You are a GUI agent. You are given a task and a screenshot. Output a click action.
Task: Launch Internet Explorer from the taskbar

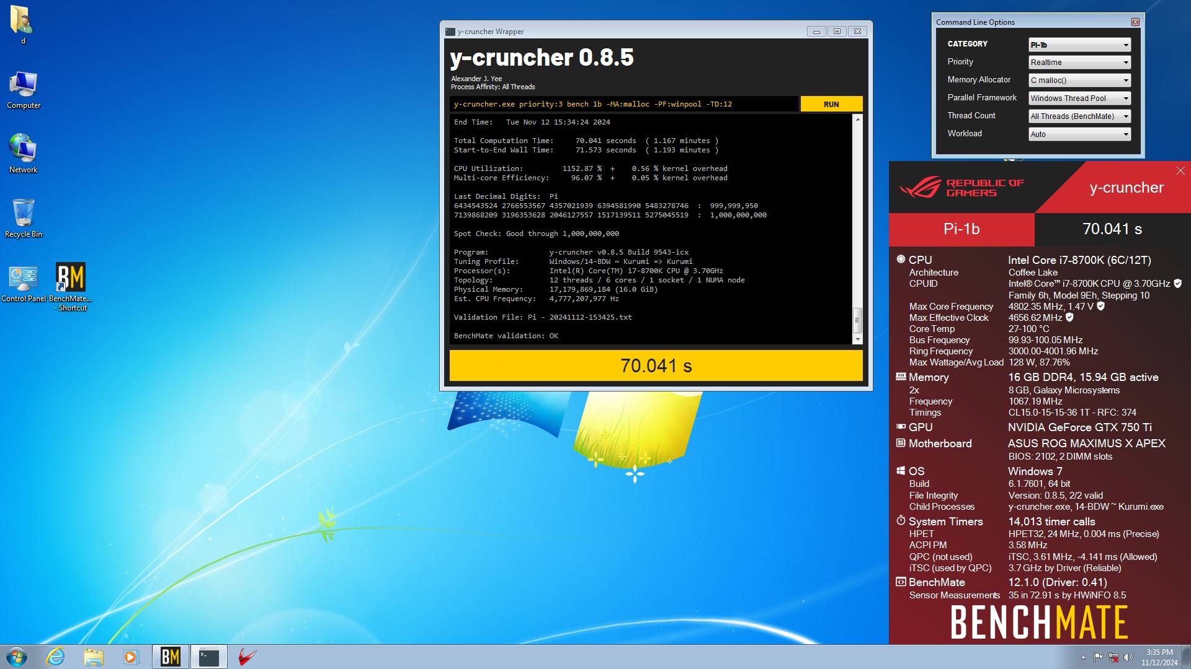pyautogui.click(x=56, y=657)
